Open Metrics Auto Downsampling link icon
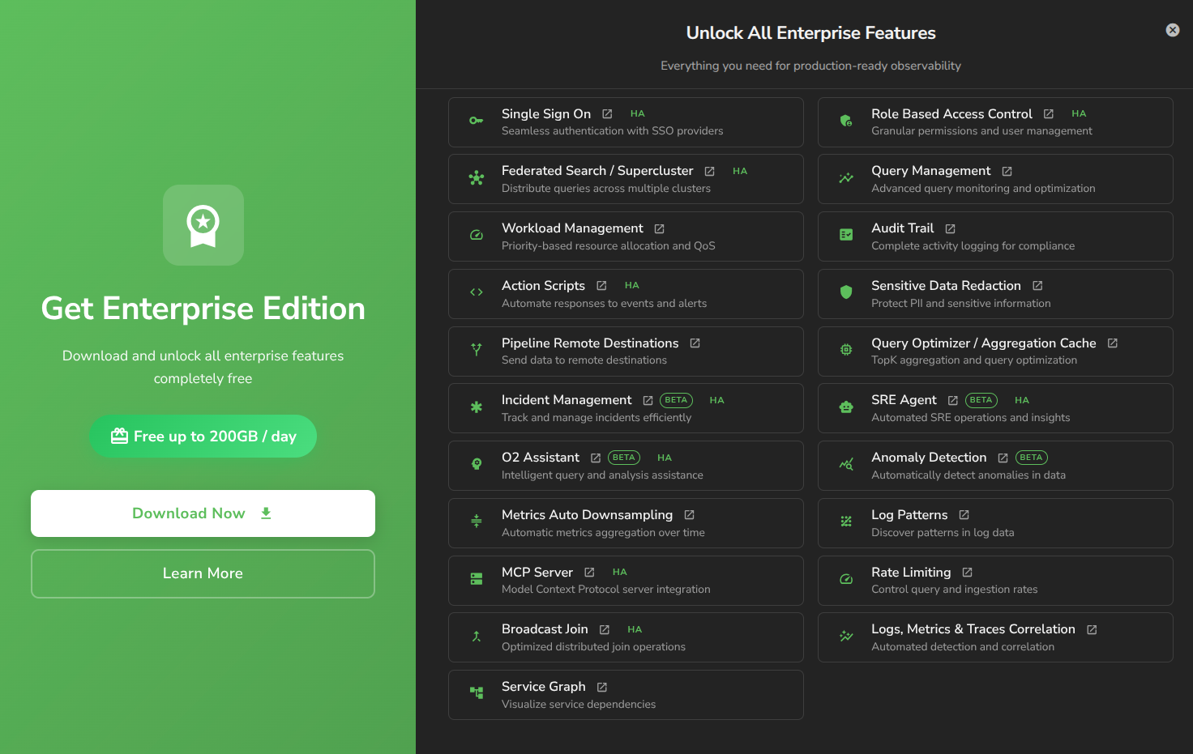 tap(689, 515)
